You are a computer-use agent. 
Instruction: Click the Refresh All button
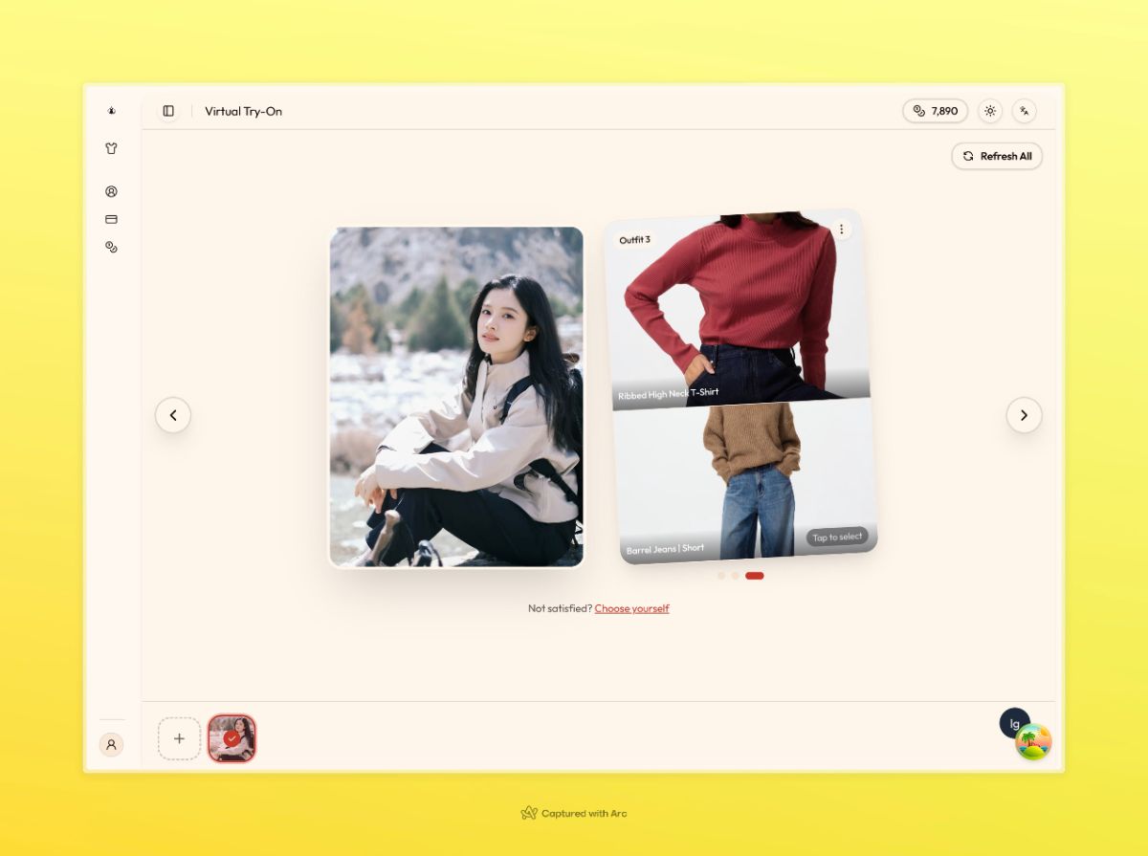click(x=997, y=156)
